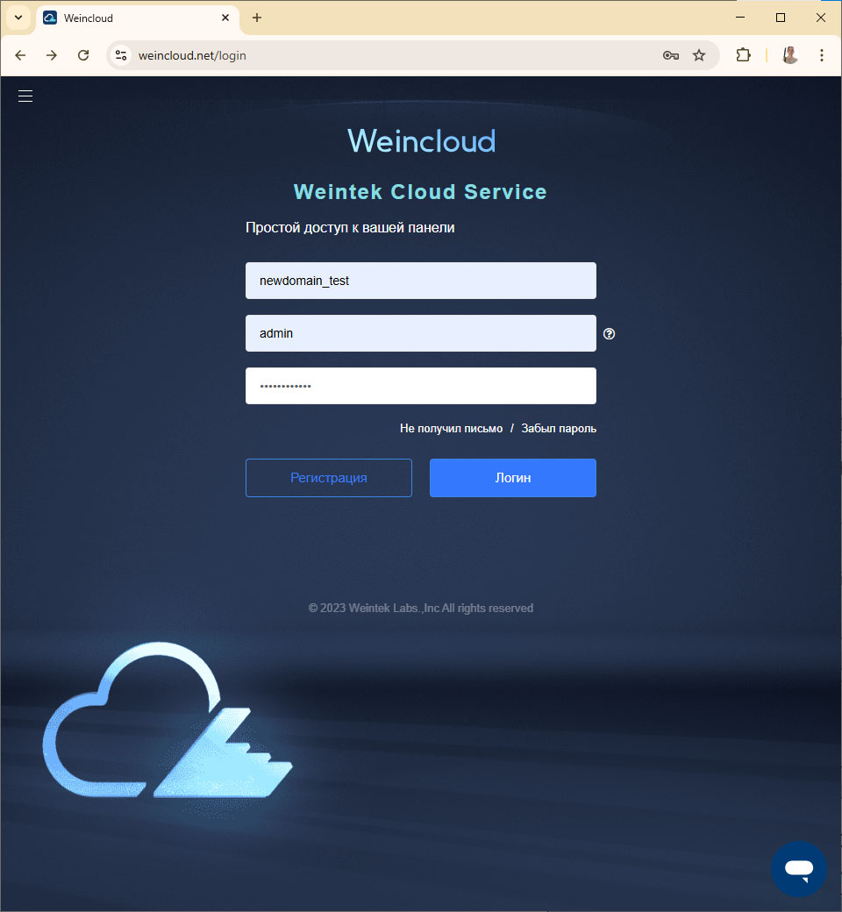Open the browser extensions puzzle icon
The image size is (842, 912).
click(743, 55)
